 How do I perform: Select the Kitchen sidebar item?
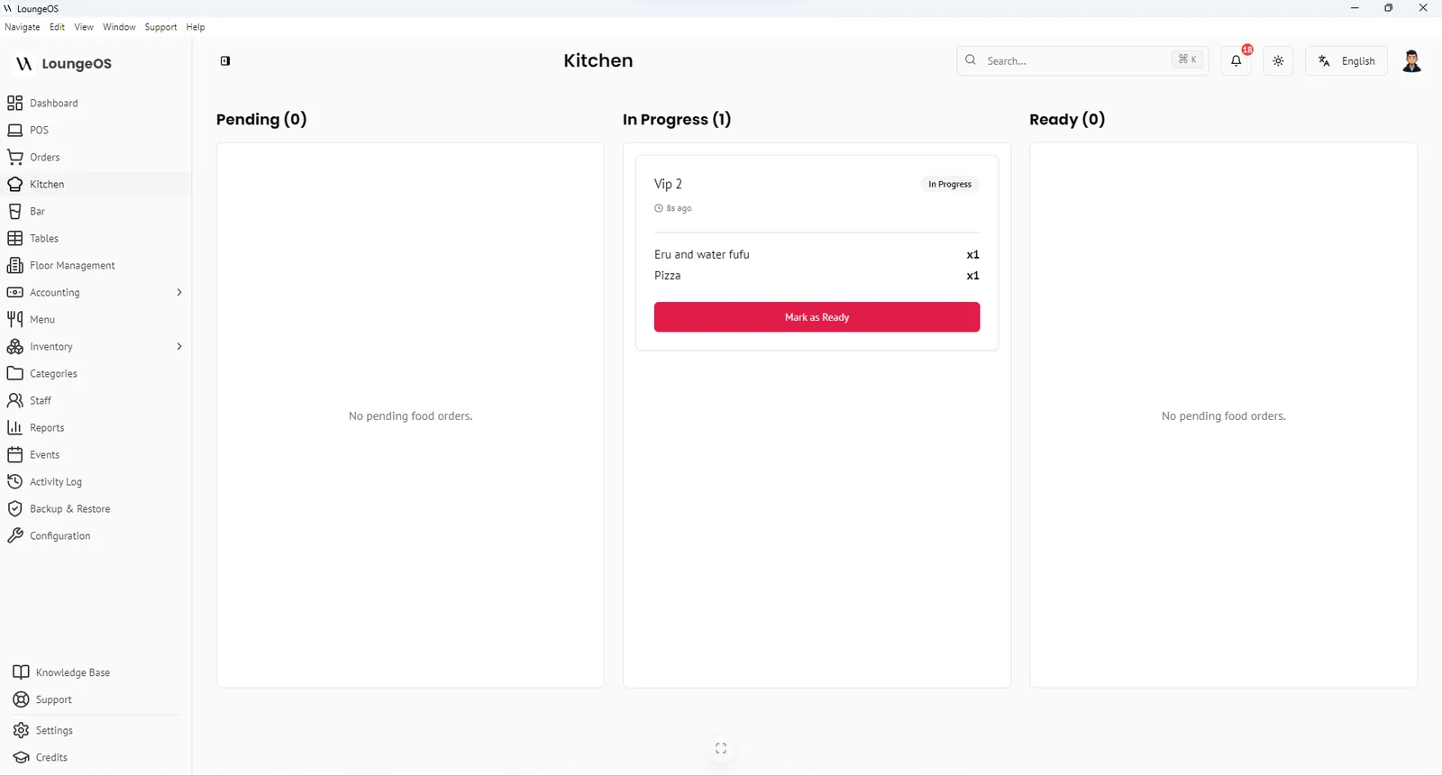point(96,184)
